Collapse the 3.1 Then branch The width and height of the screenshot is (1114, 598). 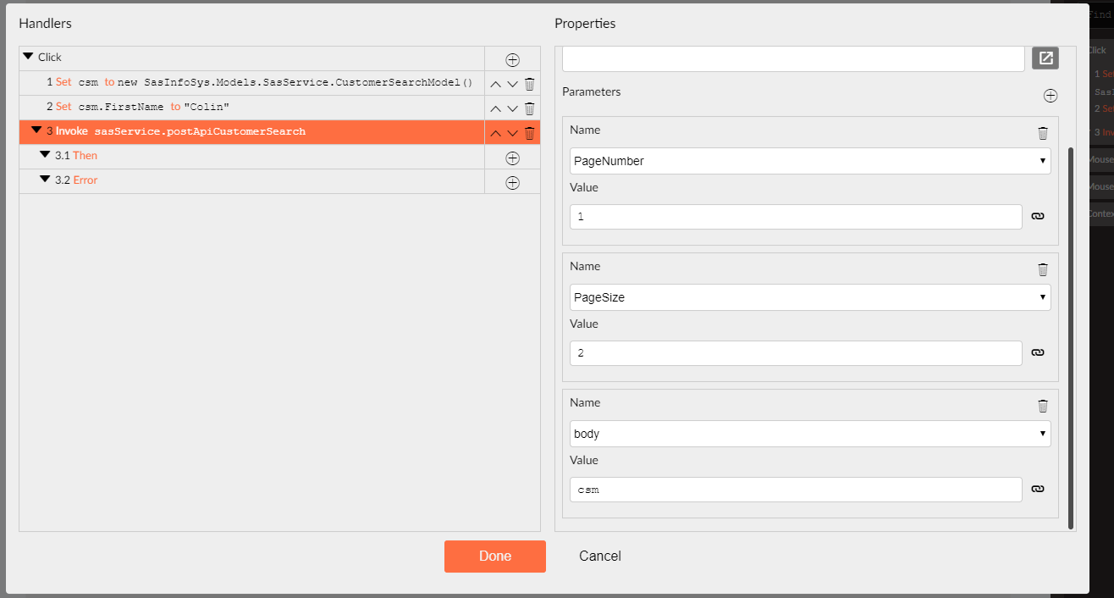click(x=45, y=155)
